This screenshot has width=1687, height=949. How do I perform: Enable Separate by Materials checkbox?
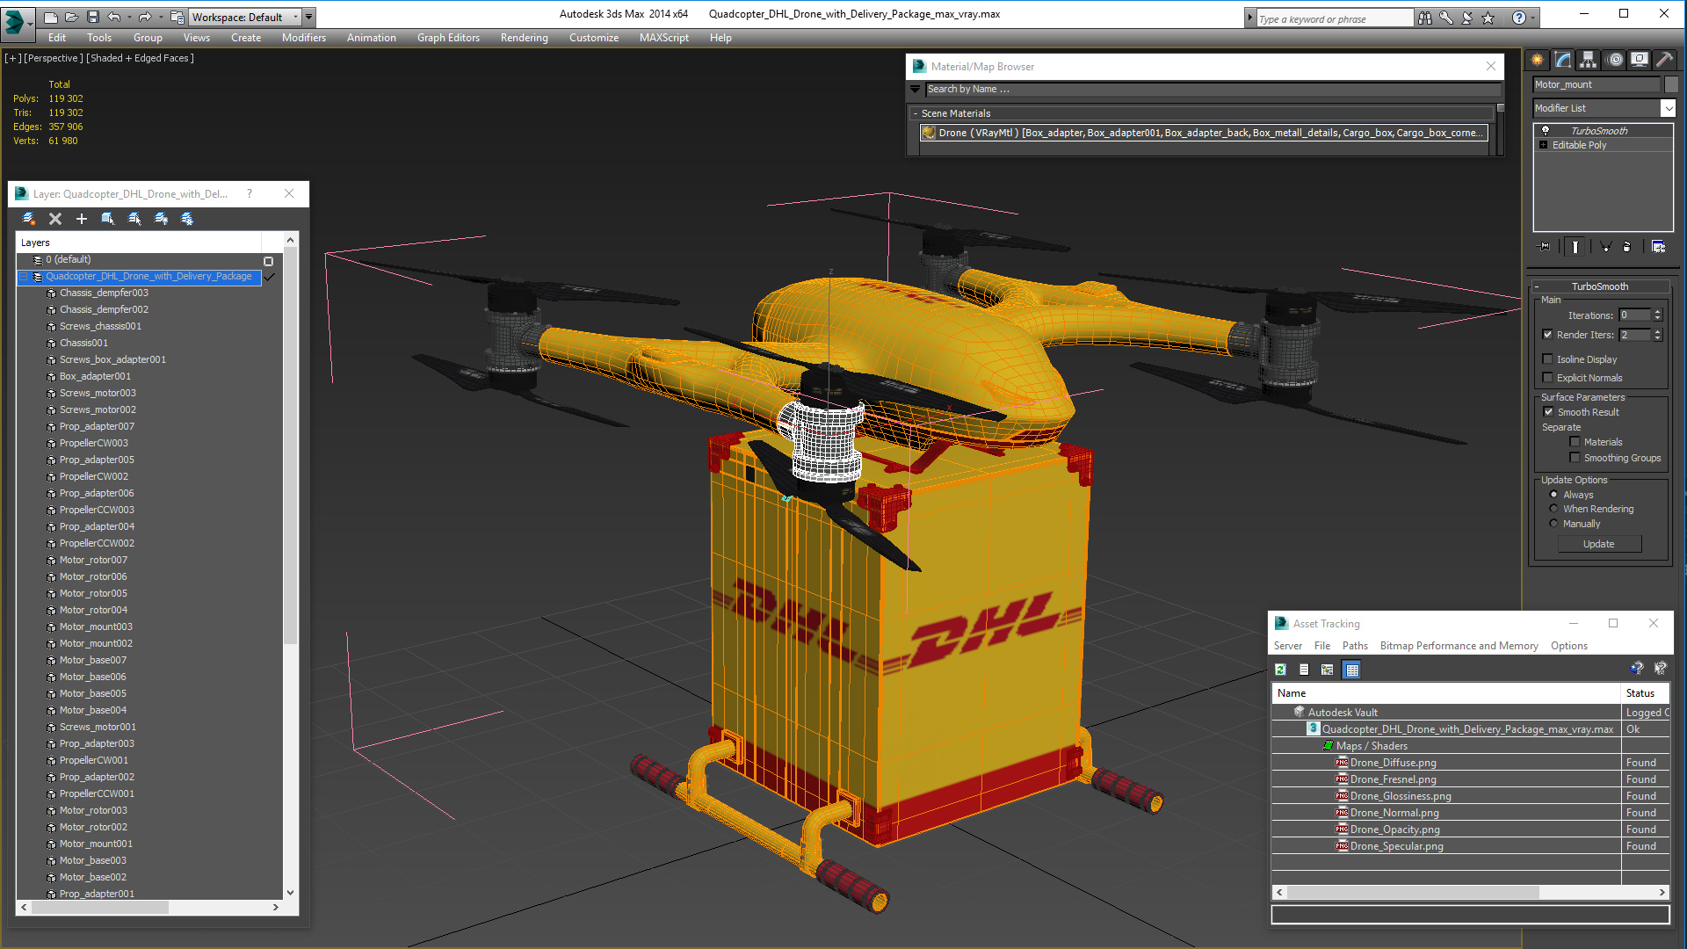1575,442
